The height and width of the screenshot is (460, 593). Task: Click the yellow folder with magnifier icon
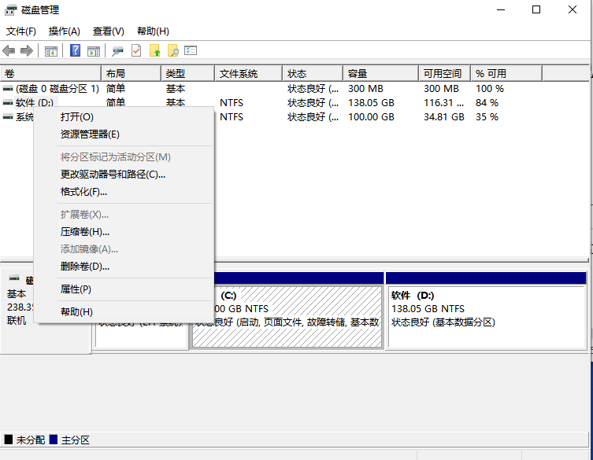point(173,51)
